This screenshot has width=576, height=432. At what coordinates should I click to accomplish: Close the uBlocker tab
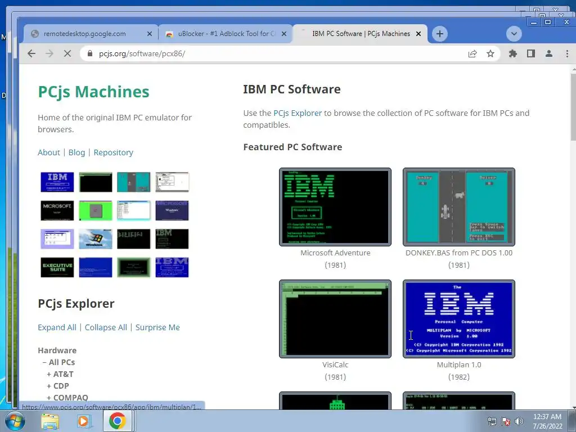point(284,34)
